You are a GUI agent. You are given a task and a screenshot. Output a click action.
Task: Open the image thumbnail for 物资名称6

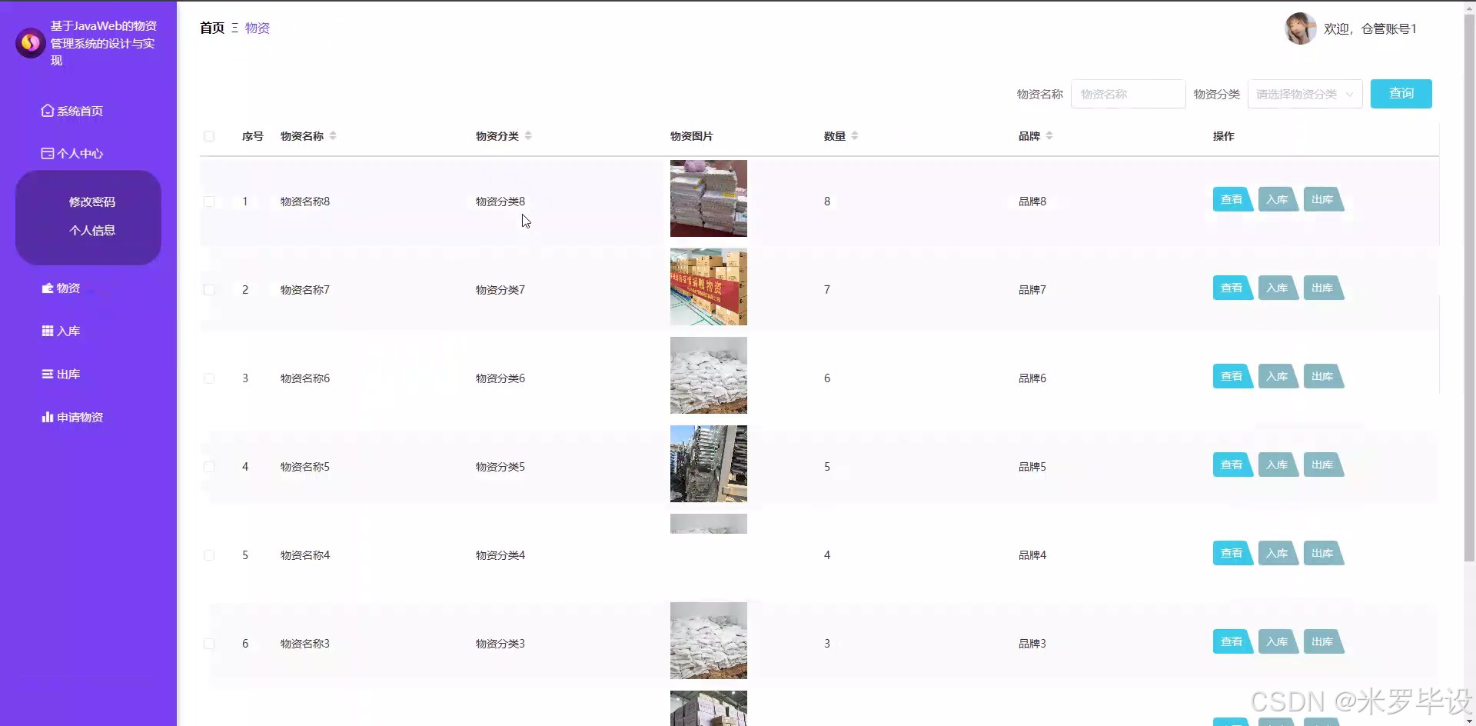[709, 375]
